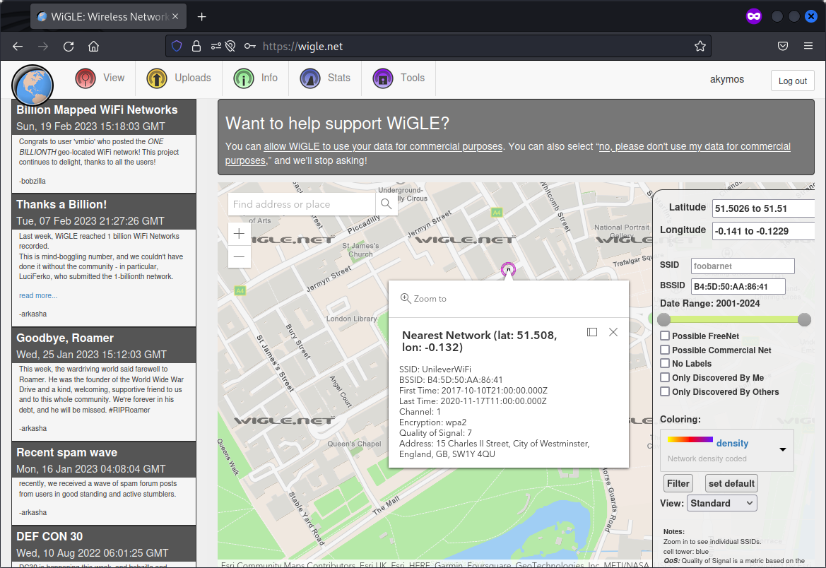Click the Log out button

tap(792, 81)
